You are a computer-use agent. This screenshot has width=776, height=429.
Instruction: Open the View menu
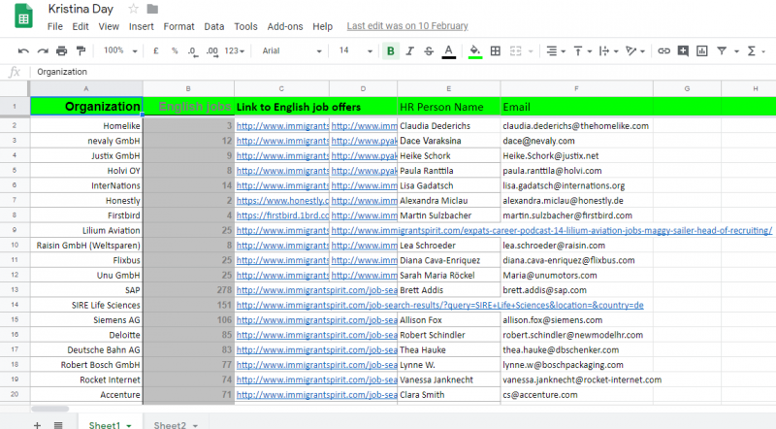[109, 26]
